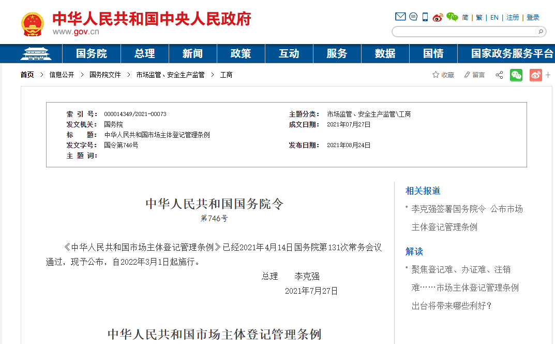Click the national emblem logo
The image size is (555, 344).
[33, 24]
